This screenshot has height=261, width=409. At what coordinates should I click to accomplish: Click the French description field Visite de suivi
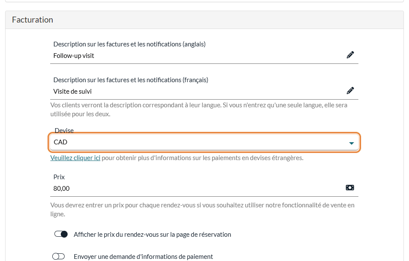204,92
